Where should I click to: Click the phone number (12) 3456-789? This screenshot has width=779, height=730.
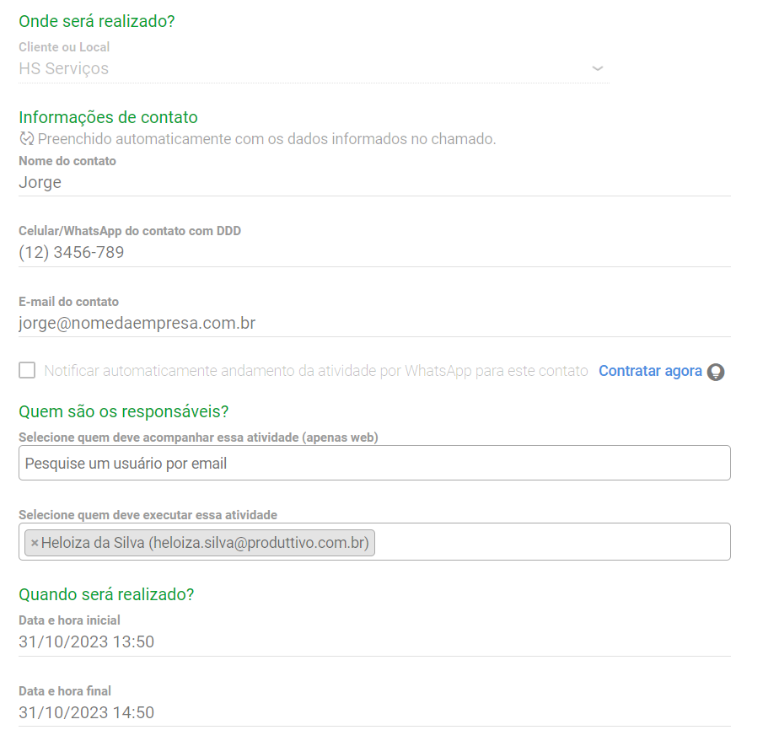(x=72, y=251)
